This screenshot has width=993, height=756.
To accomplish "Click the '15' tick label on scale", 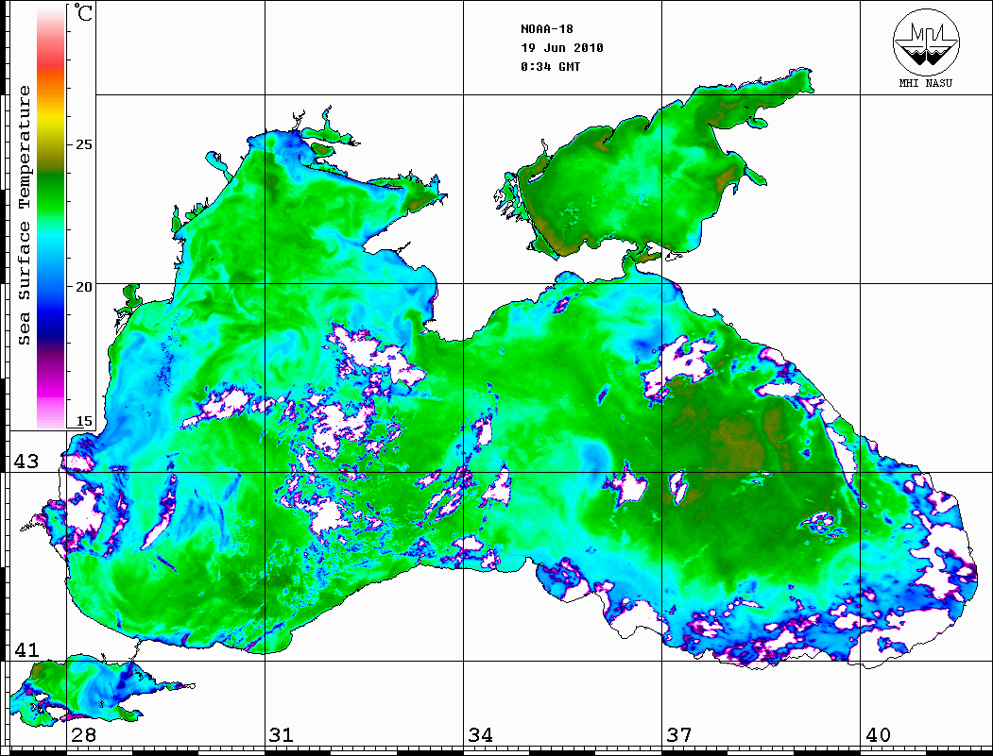I will [83, 421].
